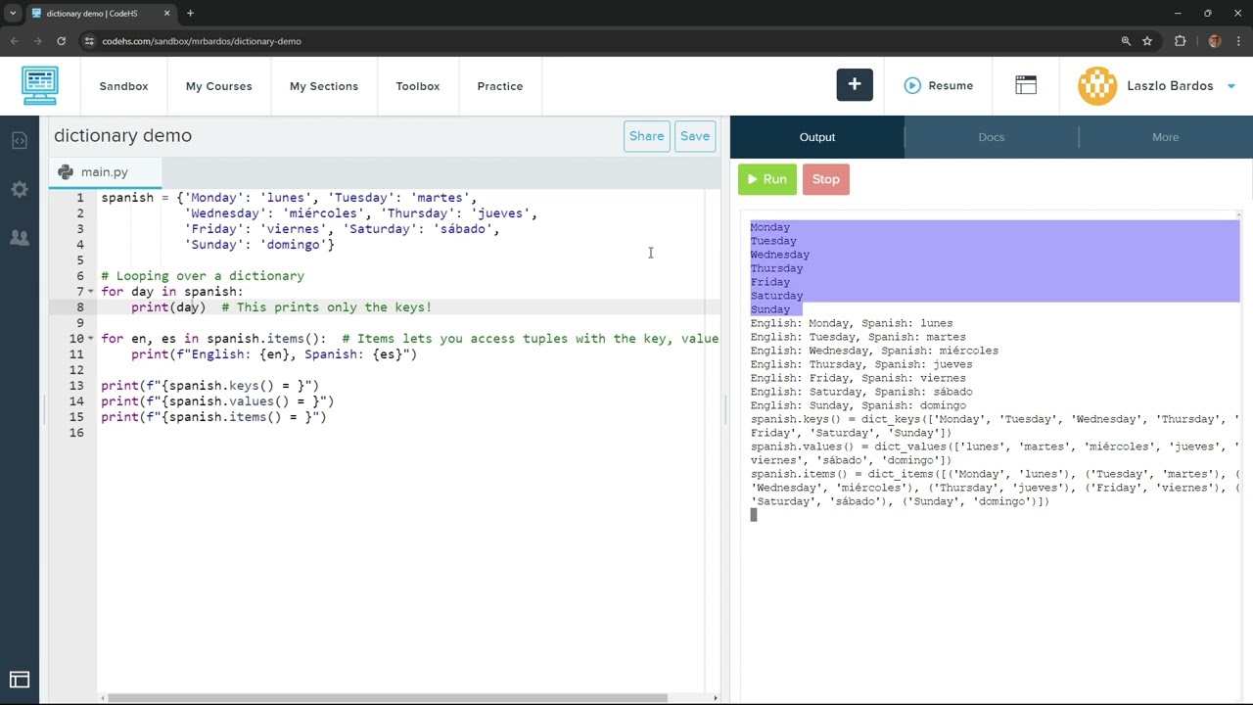Image resolution: width=1253 pixels, height=705 pixels.
Task: Click the browser back arrow
Action: point(14,41)
